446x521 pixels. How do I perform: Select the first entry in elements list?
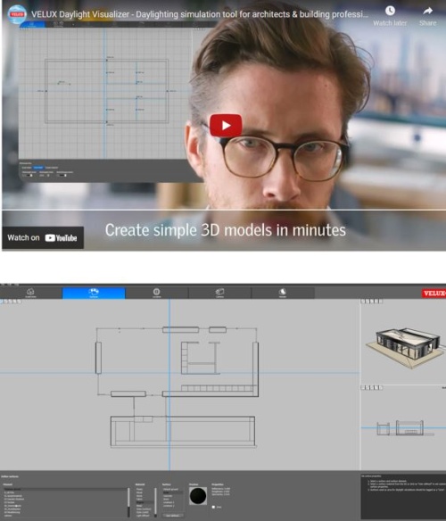(x=65, y=490)
